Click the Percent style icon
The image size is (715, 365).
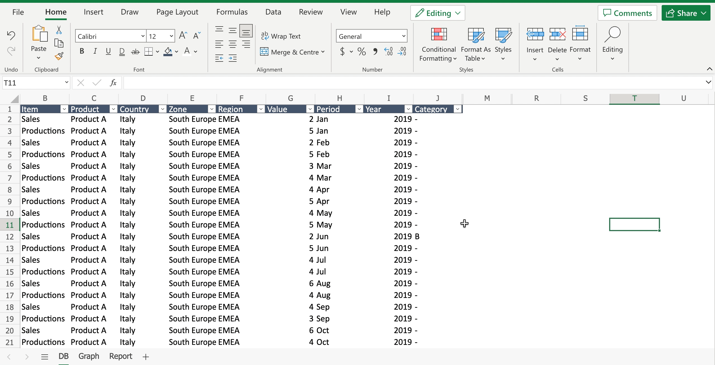tap(361, 52)
